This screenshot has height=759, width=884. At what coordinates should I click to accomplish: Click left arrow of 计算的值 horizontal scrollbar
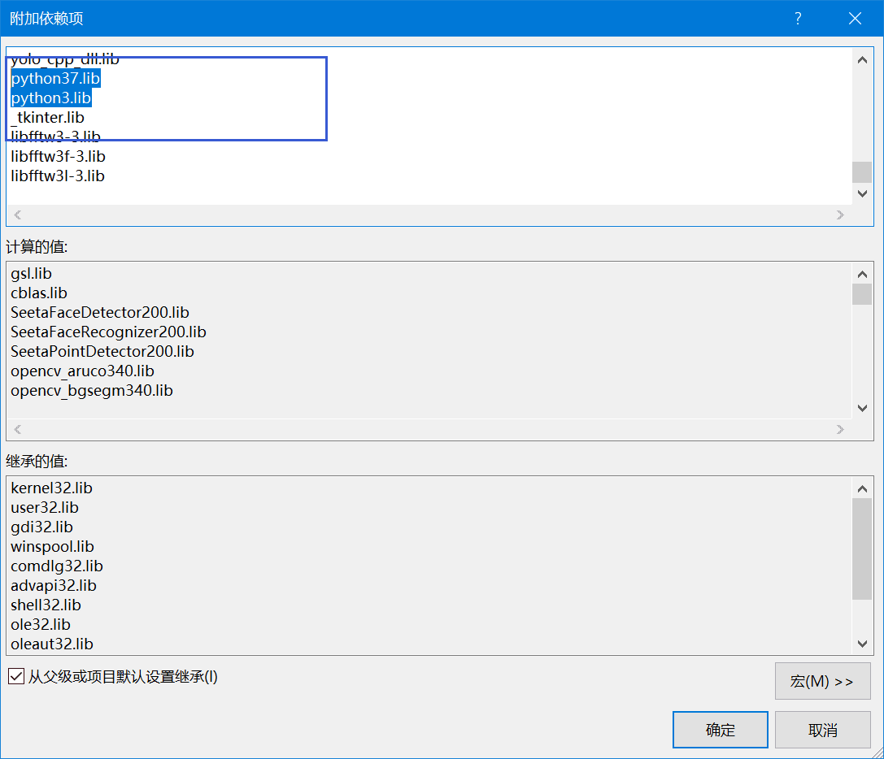(17, 429)
